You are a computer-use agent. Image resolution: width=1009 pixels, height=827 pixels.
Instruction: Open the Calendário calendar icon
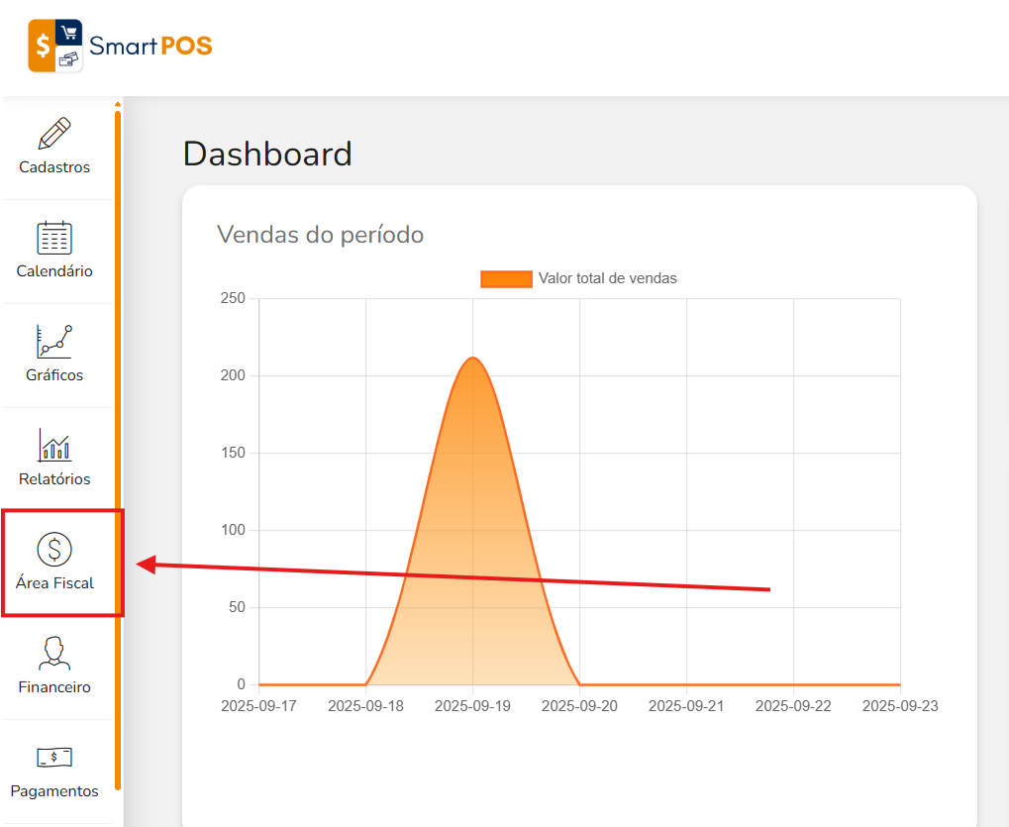point(54,238)
